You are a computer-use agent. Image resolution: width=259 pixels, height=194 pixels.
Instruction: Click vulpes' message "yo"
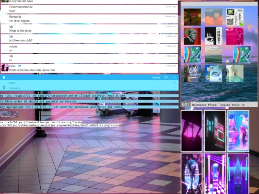click(x=11, y=50)
